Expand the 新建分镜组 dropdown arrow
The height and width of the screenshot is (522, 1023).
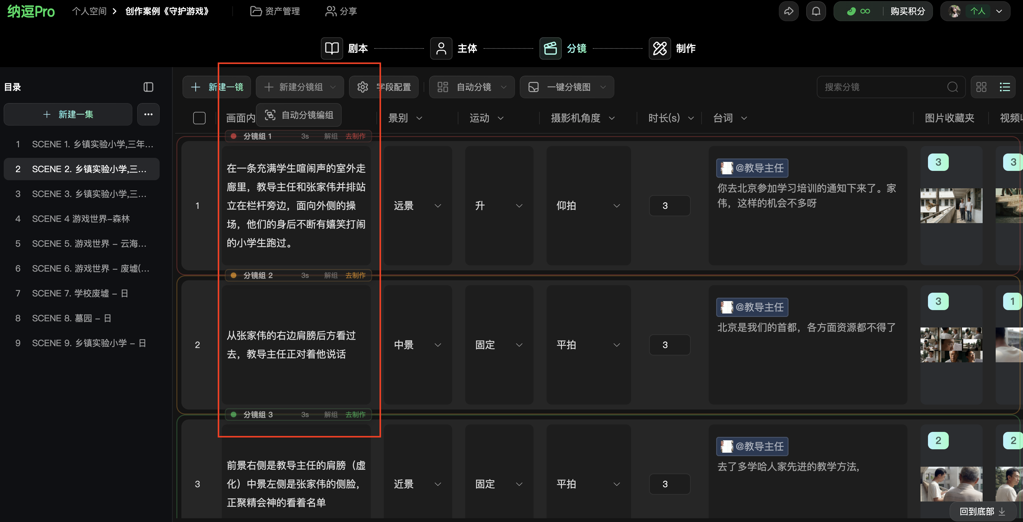tap(333, 87)
